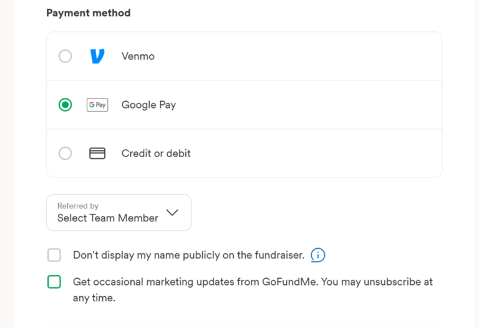Click the blue Venmo logo icon

[97, 56]
